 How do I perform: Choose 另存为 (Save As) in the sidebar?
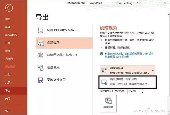point(9,59)
